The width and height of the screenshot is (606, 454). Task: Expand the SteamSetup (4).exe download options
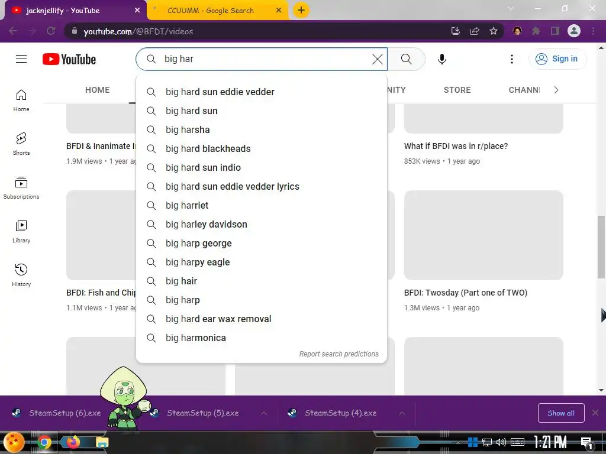[x=402, y=413]
